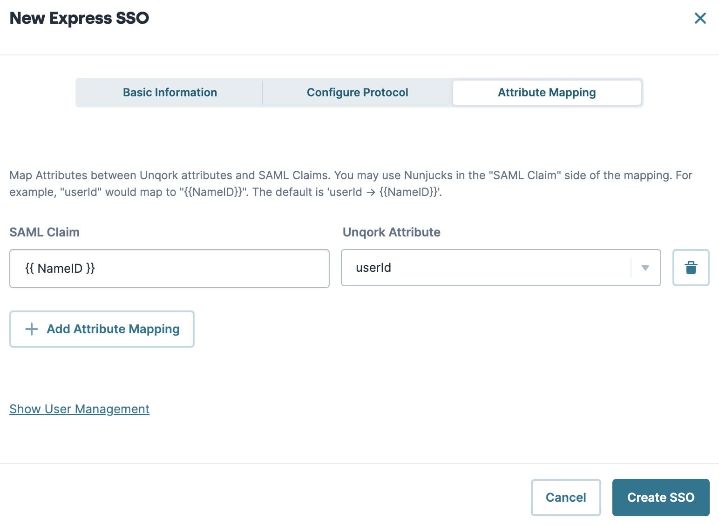
Task: Switch to the Configure Protocol tab
Action: click(x=358, y=92)
